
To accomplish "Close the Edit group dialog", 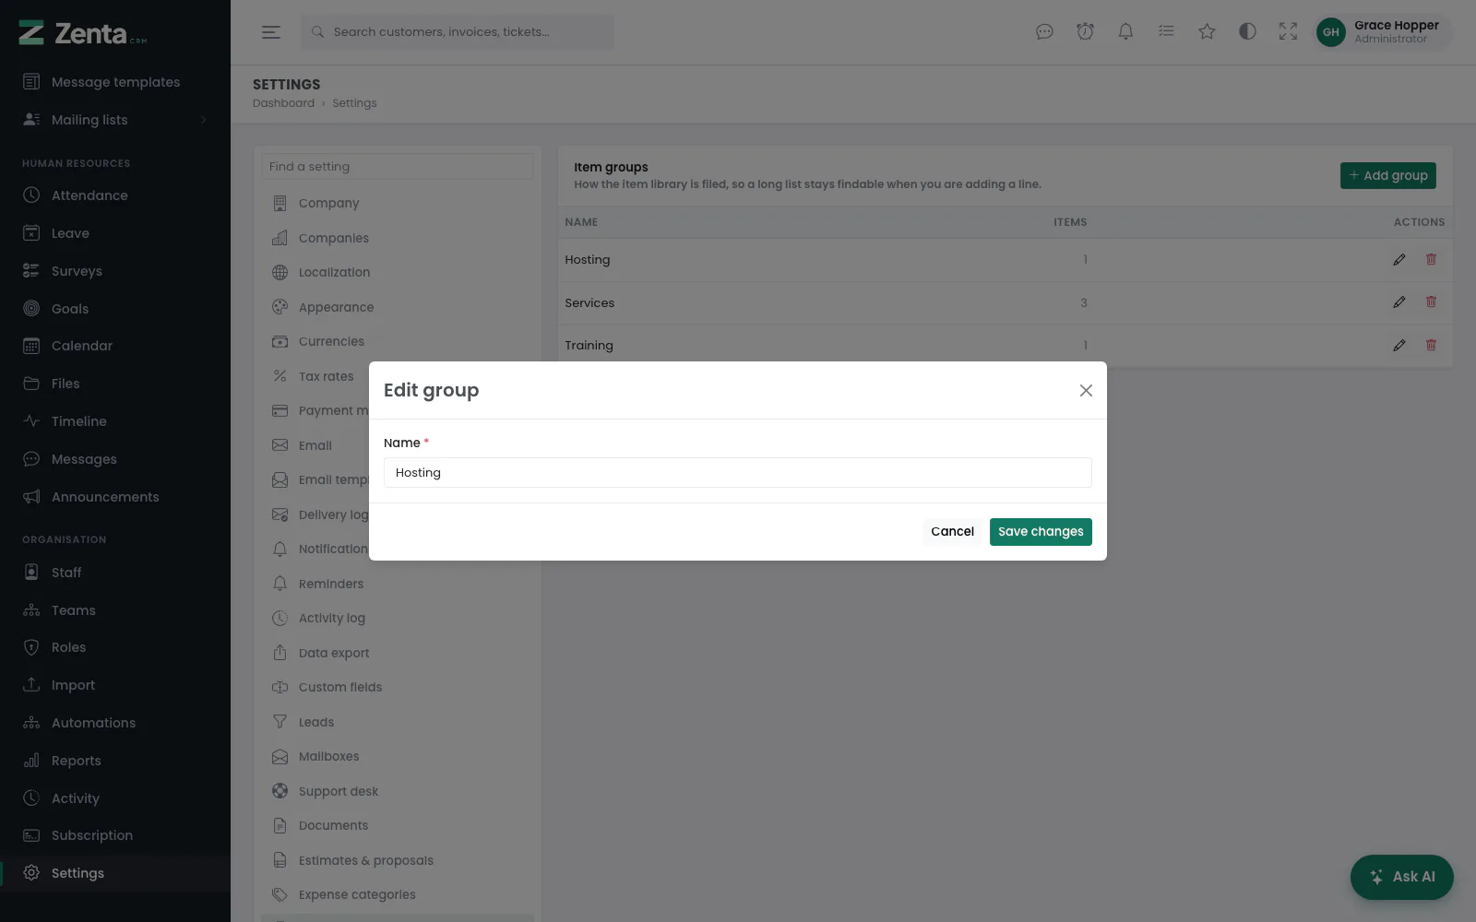I will [x=1086, y=391].
